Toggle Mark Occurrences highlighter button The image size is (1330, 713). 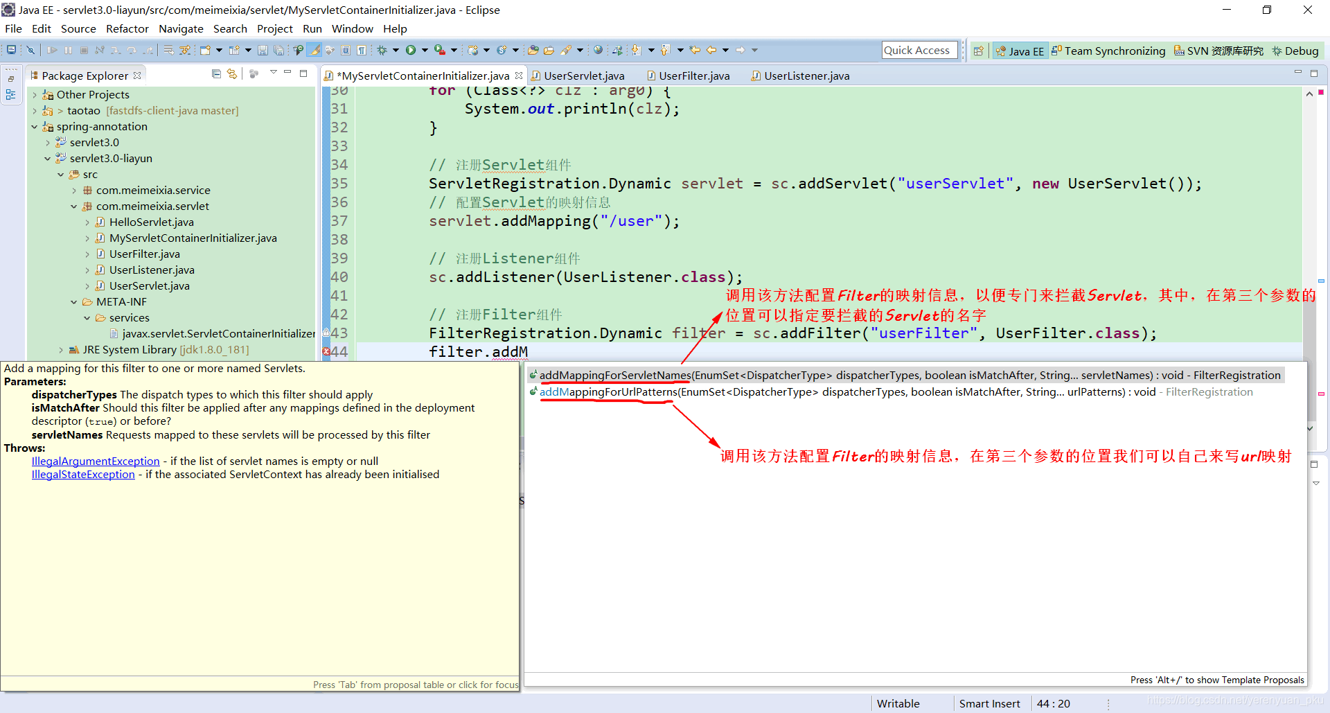(314, 50)
